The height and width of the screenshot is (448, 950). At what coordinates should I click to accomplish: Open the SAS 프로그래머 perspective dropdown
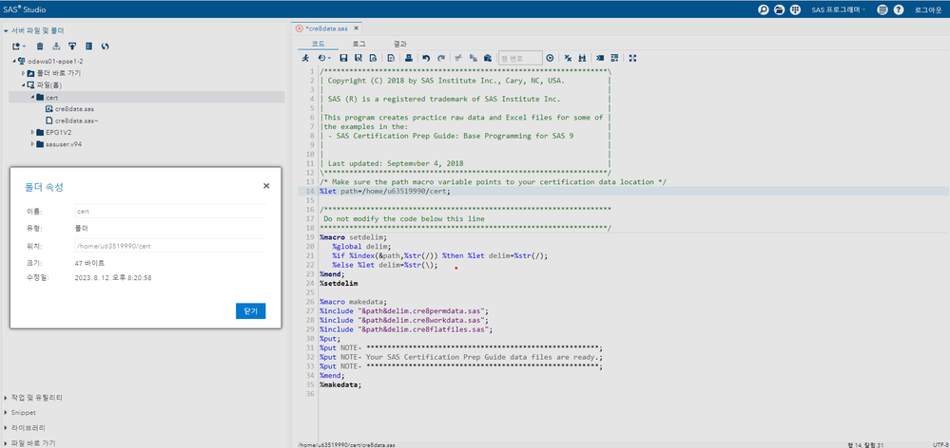pyautogui.click(x=840, y=9)
